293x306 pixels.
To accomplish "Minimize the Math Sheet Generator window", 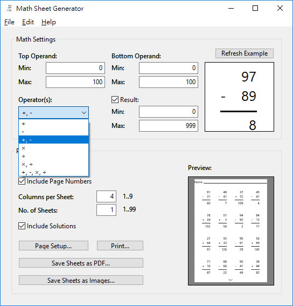I will click(x=231, y=8).
